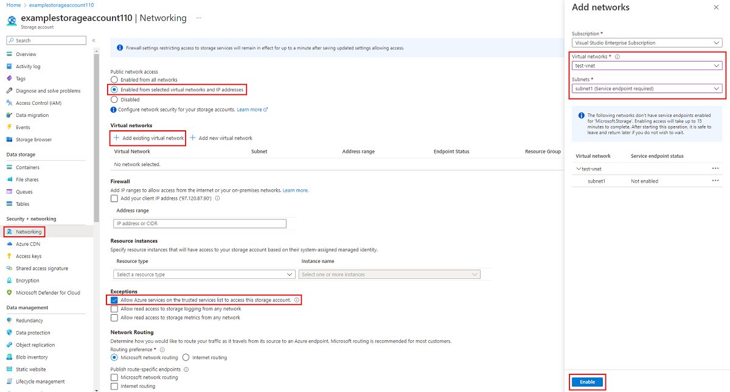Open Select a resource type dropdown

pyautogui.click(x=204, y=275)
